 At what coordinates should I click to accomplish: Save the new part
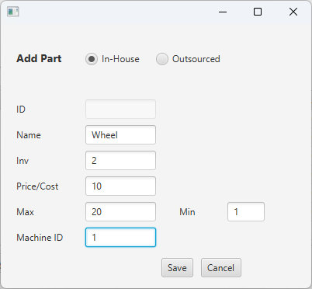tap(177, 268)
